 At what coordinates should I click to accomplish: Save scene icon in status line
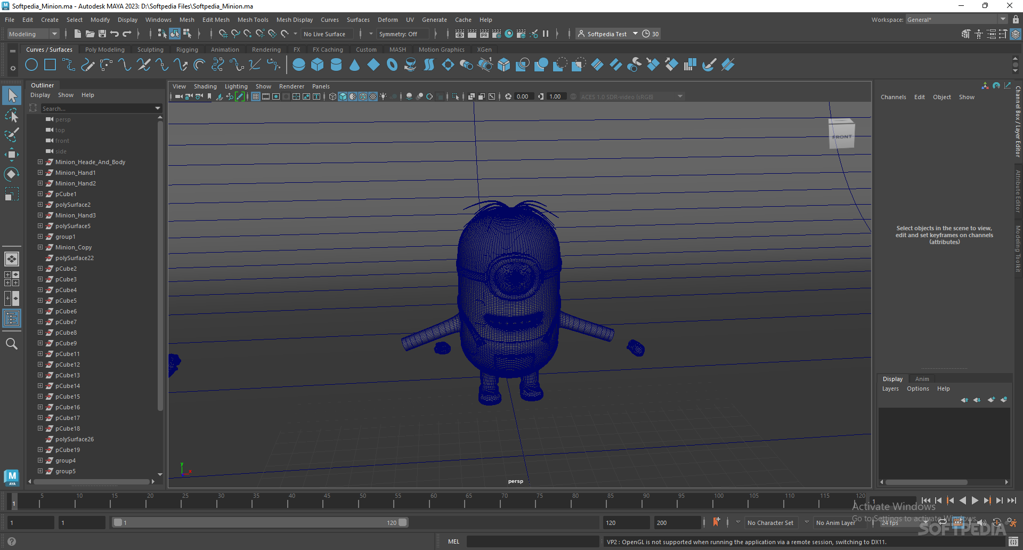pyautogui.click(x=102, y=34)
